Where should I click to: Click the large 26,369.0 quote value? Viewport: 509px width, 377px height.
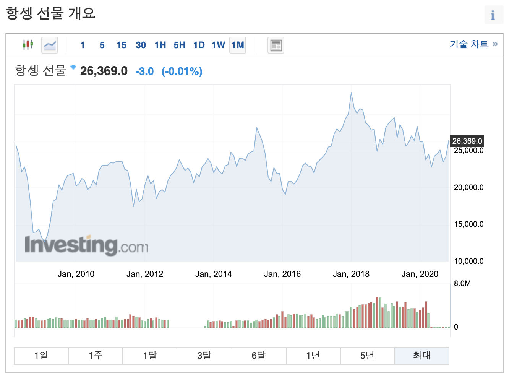click(x=104, y=71)
